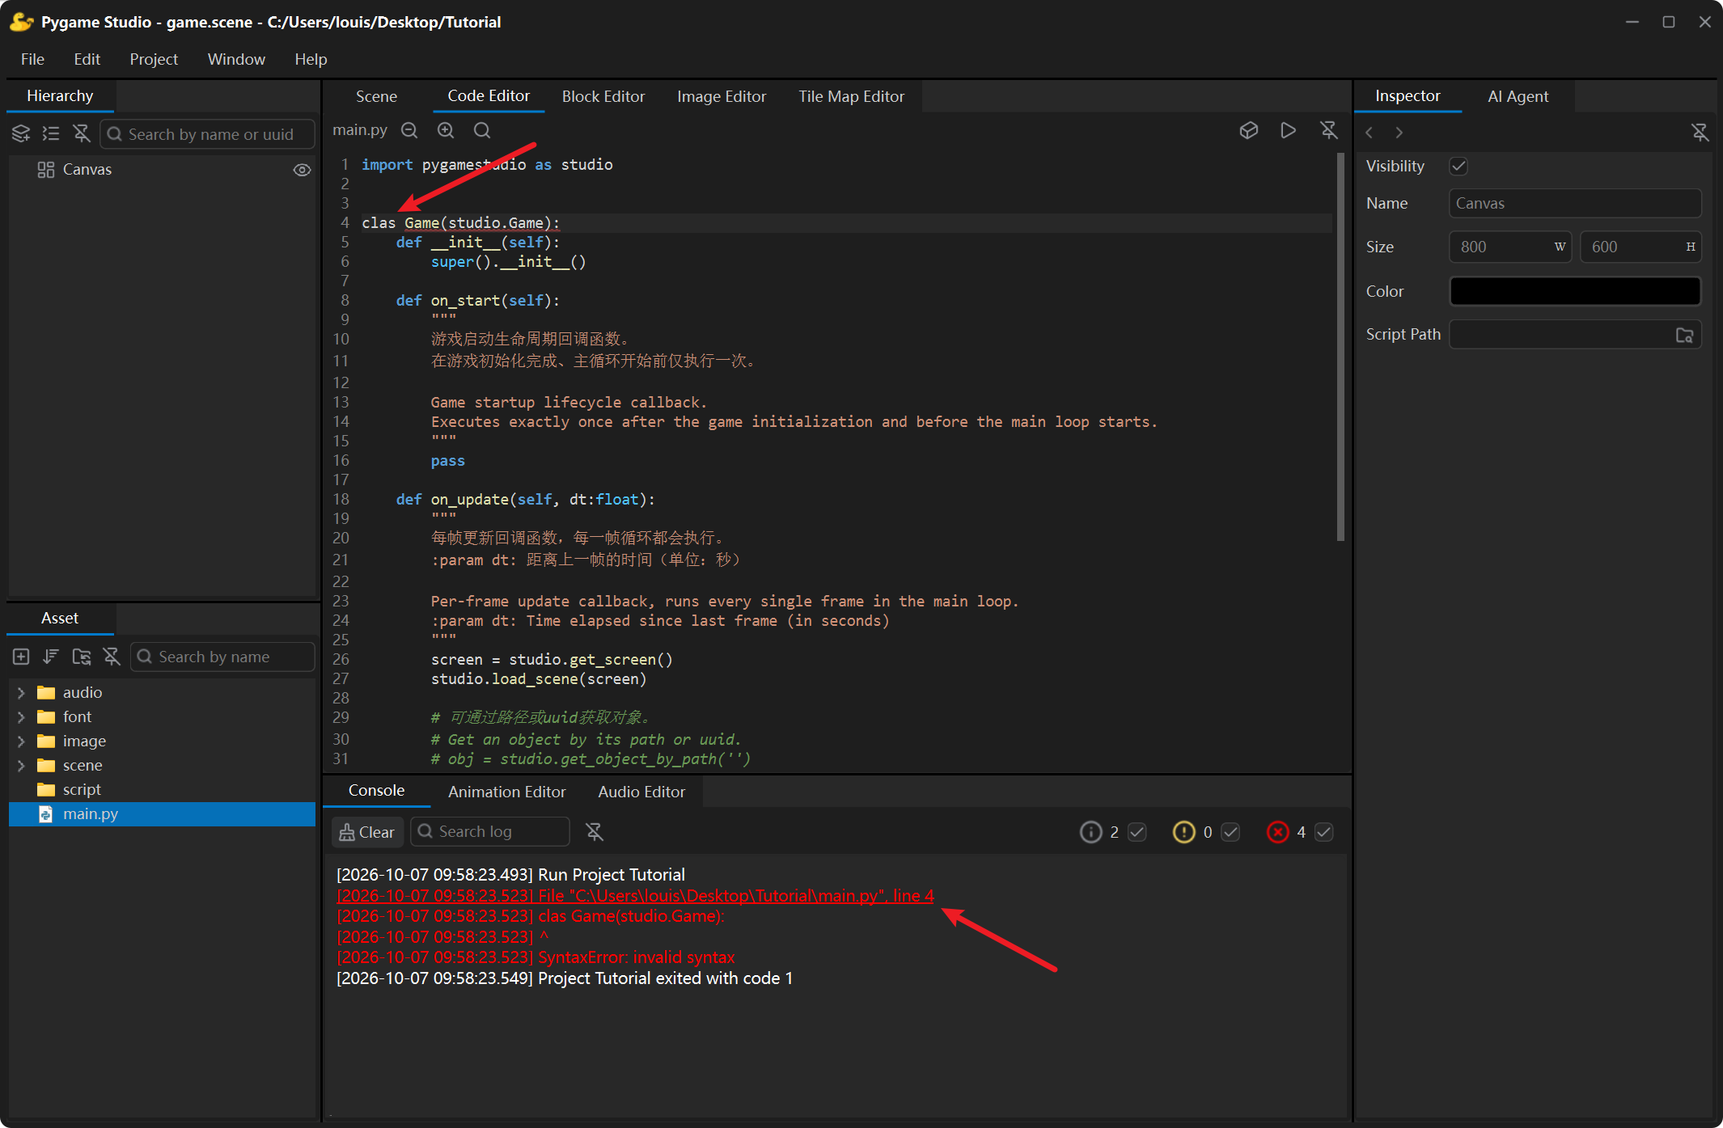
Task: Switch to the AI Agent tab
Action: (x=1518, y=96)
